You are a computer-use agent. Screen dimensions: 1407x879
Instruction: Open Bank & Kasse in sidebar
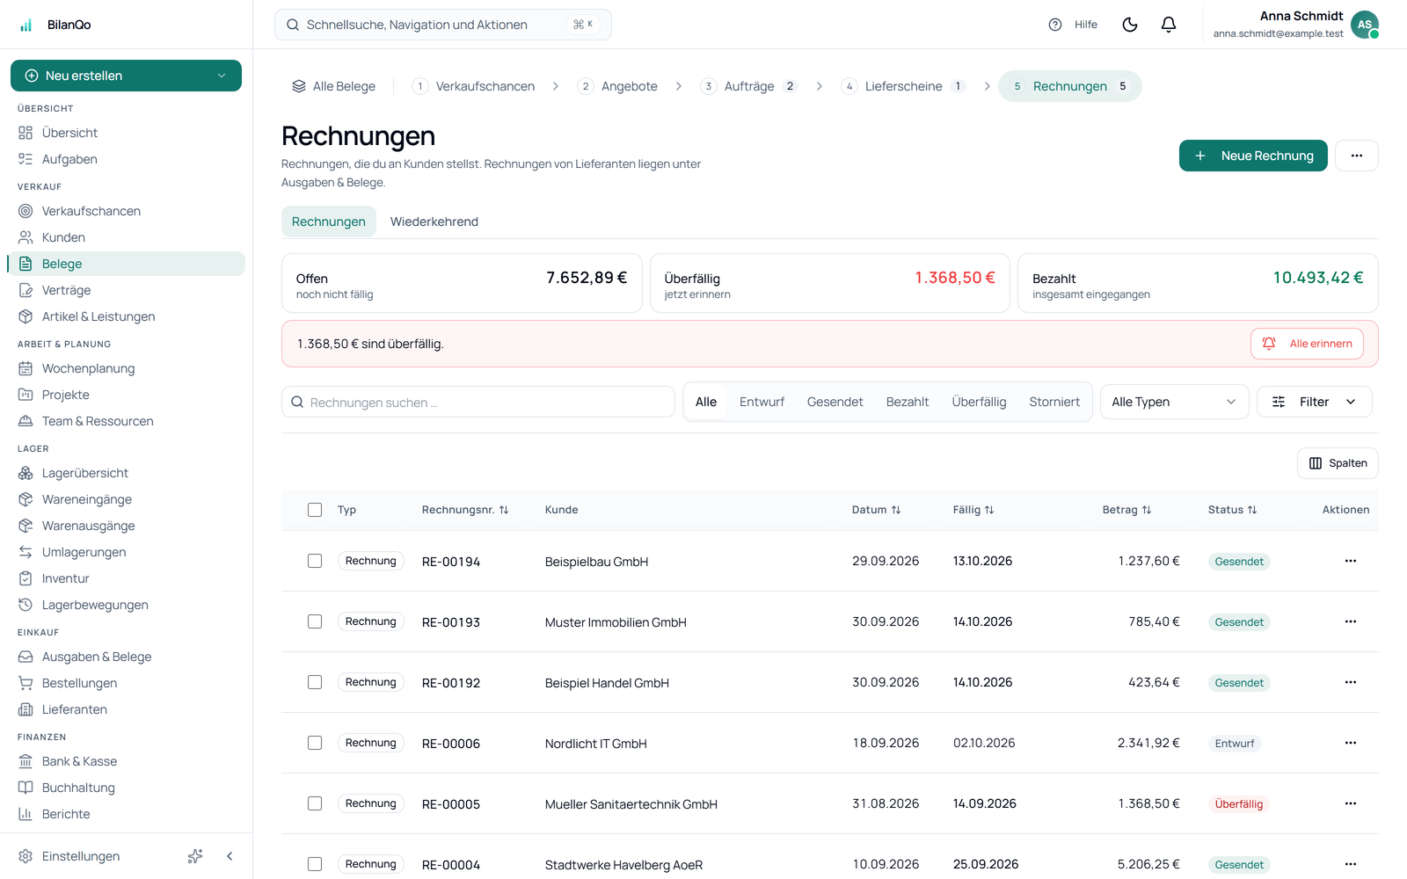(x=126, y=761)
